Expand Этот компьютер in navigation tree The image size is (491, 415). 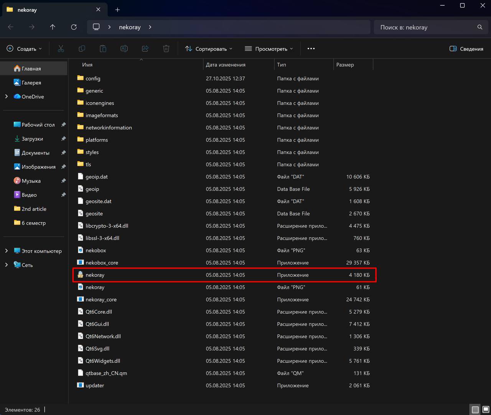7,251
